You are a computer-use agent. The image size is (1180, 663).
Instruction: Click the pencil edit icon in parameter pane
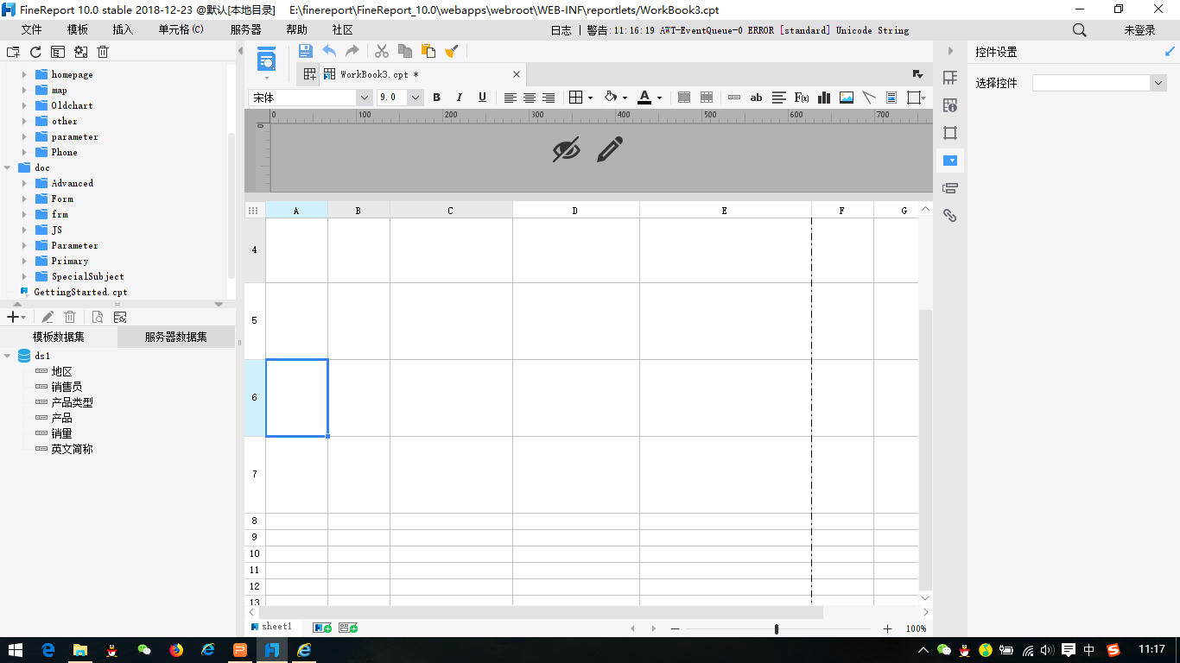(610, 149)
